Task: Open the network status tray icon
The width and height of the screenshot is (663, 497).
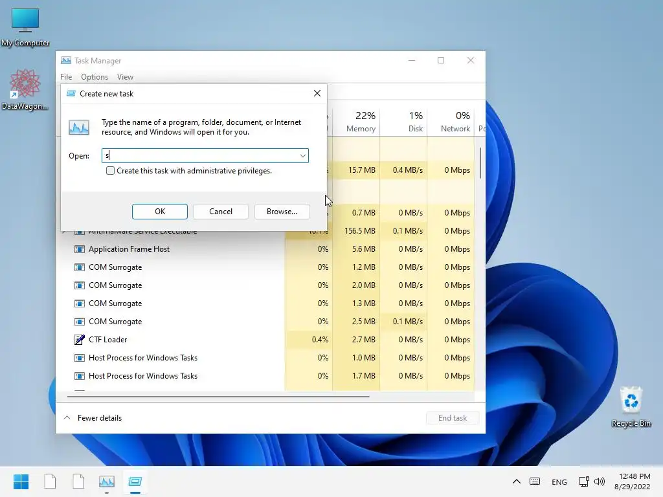Action: click(584, 481)
